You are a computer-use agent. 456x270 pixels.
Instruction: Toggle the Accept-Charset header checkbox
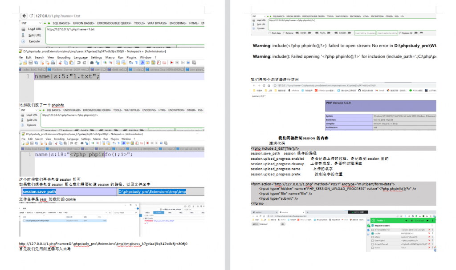point(373,244)
